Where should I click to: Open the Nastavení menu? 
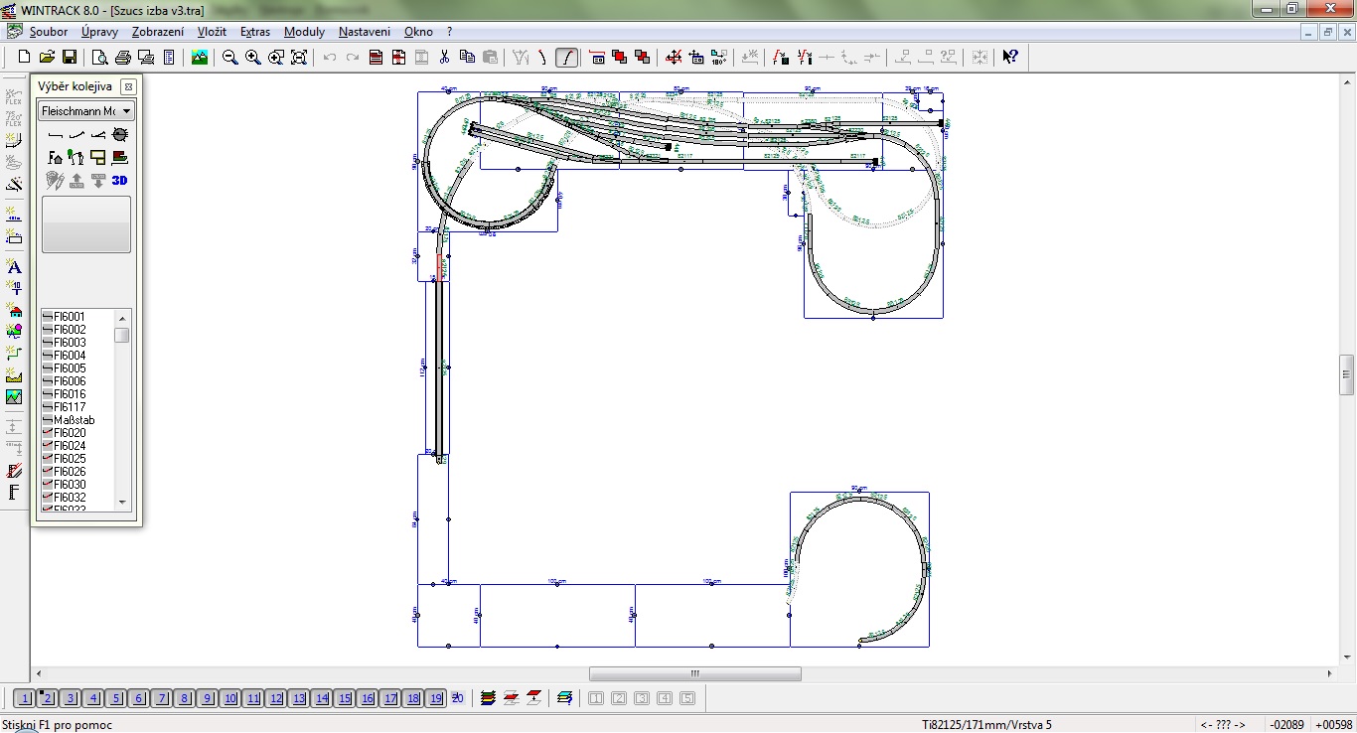[364, 32]
